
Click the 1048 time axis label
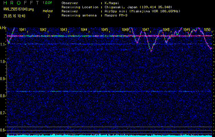tap(166, 29)
